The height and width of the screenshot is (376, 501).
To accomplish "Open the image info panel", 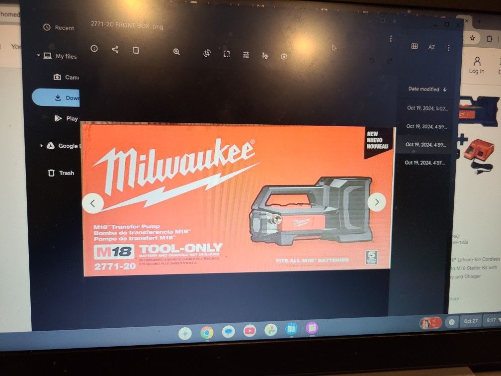I will tap(94, 49).
